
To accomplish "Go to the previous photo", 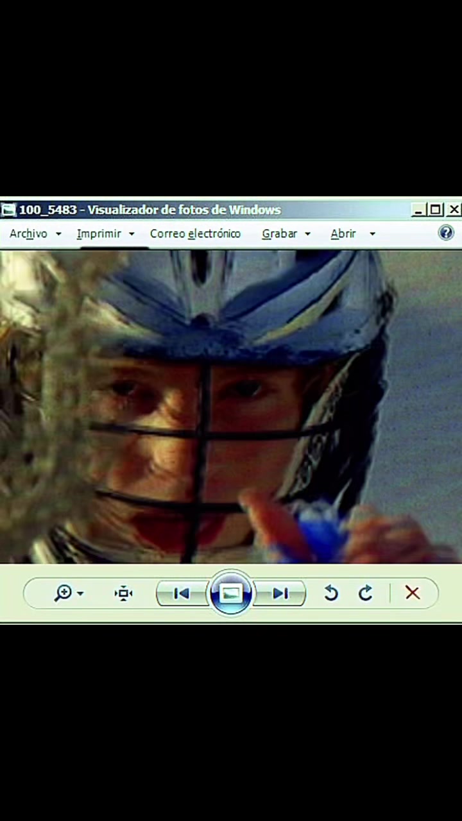I will click(x=182, y=593).
